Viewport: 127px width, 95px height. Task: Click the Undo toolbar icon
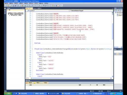coord(33,6)
